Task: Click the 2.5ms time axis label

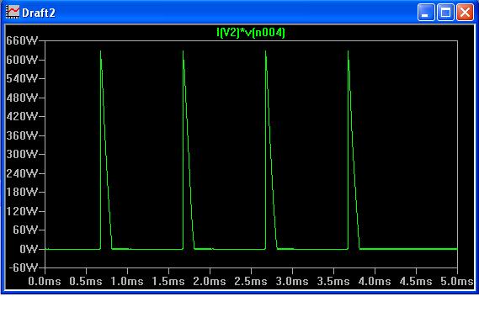Action: 251,281
